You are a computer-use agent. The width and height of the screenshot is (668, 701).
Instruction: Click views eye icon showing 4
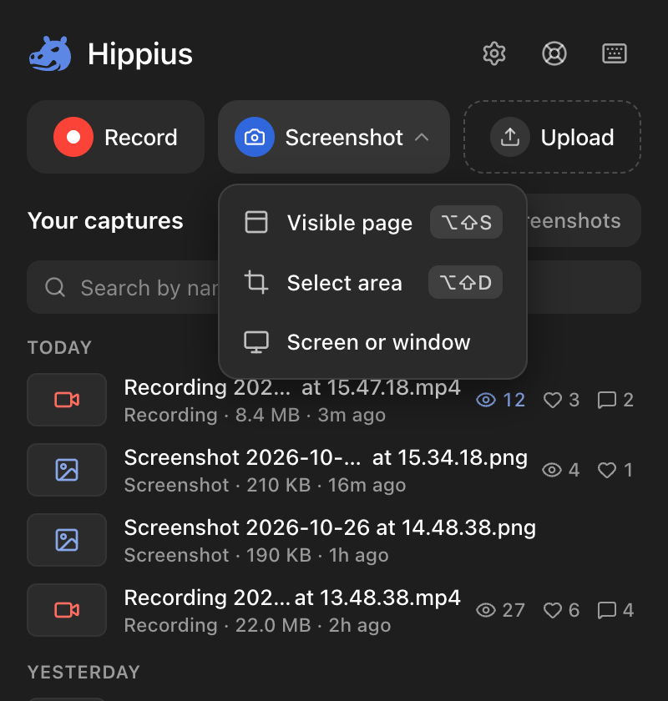552,470
